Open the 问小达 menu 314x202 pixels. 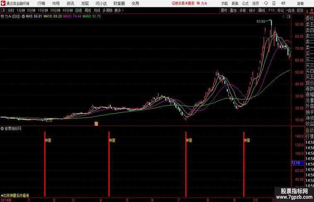(101, 3)
